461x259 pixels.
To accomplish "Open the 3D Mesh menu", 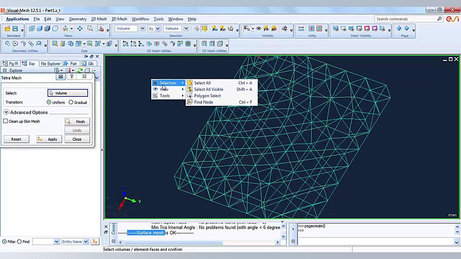I will (119, 19).
